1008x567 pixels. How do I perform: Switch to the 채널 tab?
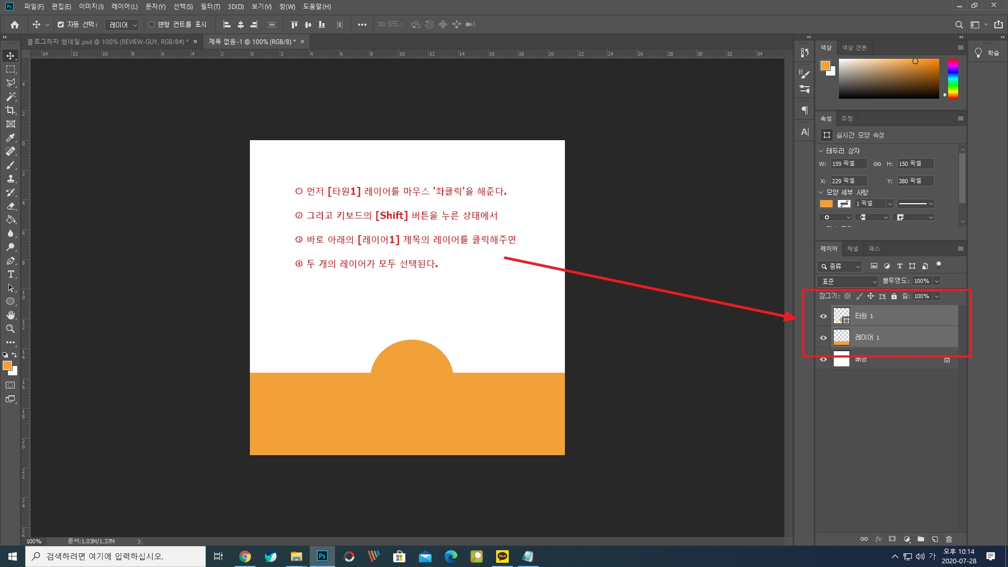pos(853,249)
